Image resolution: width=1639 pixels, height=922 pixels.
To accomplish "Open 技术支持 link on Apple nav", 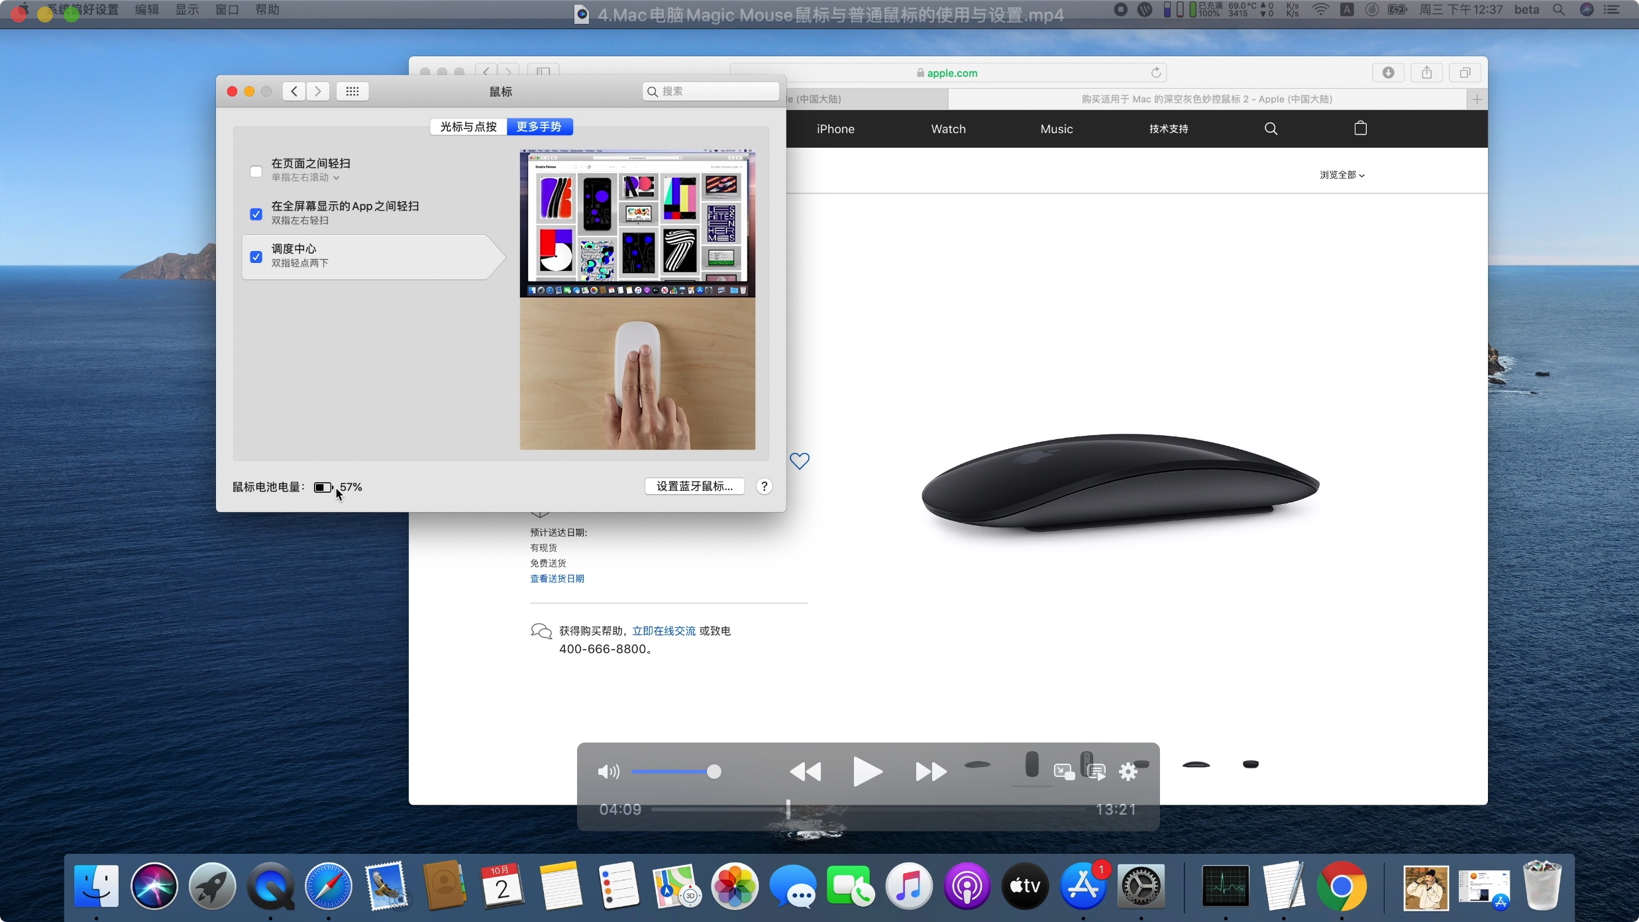I will point(1169,129).
